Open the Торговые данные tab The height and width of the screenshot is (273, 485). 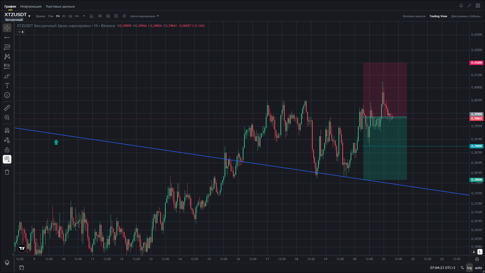point(60,6)
